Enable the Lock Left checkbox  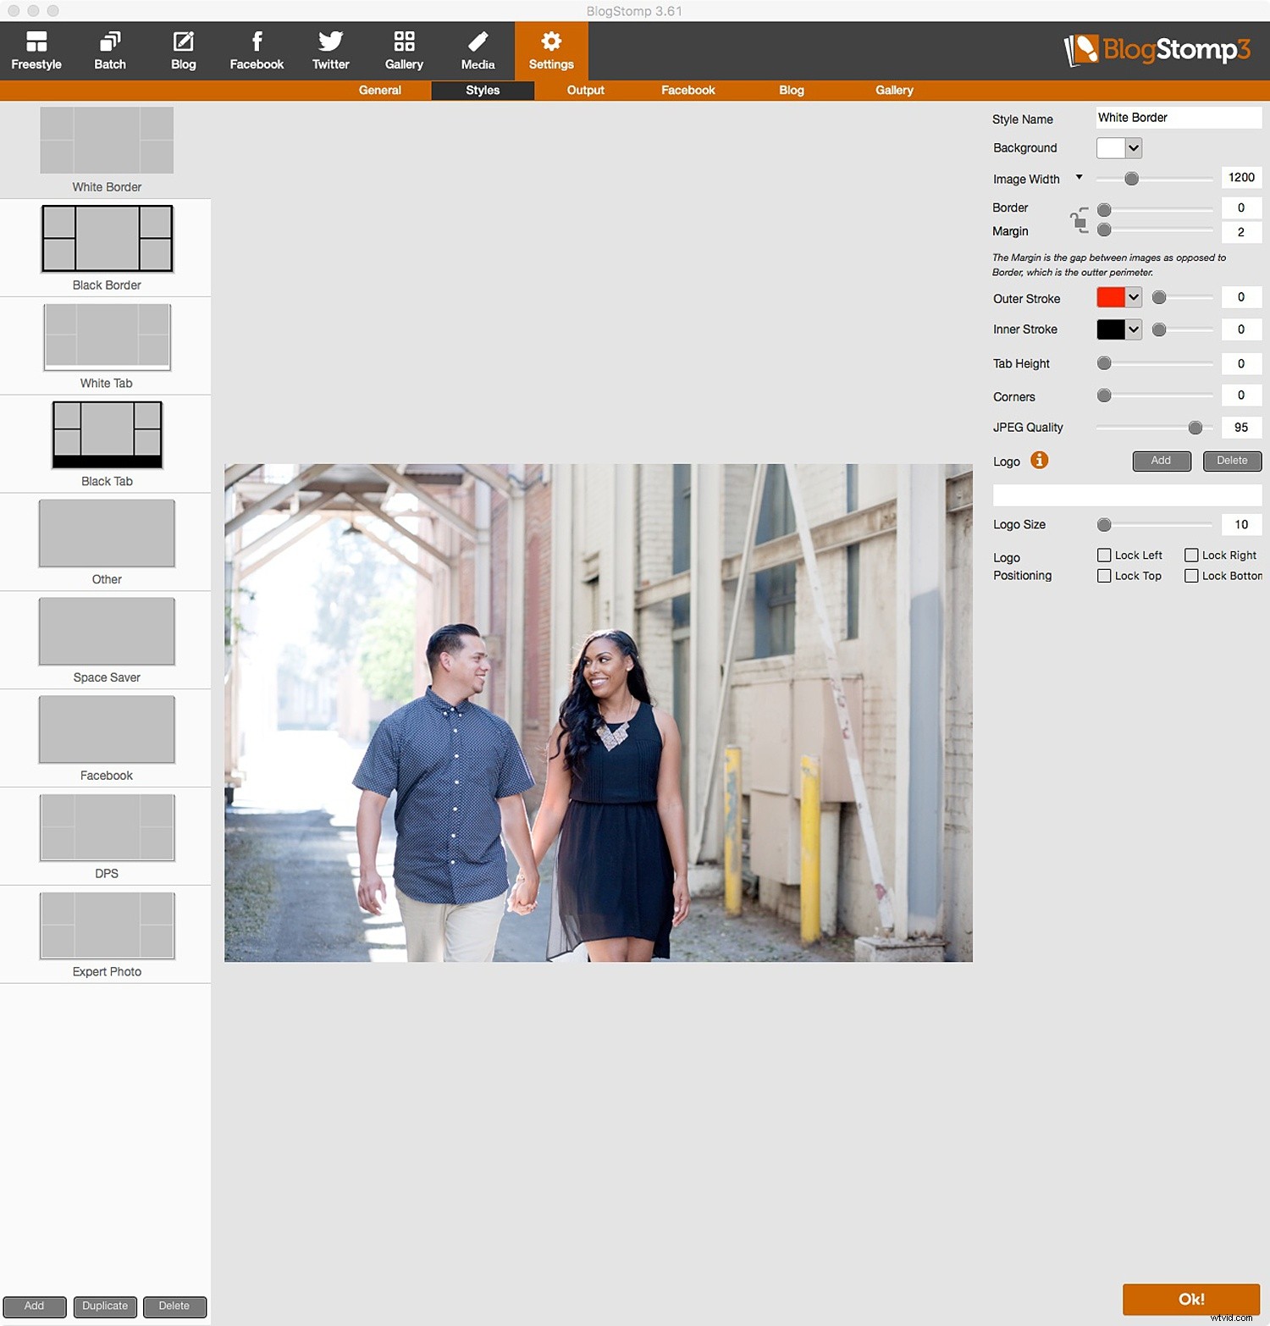pos(1104,555)
